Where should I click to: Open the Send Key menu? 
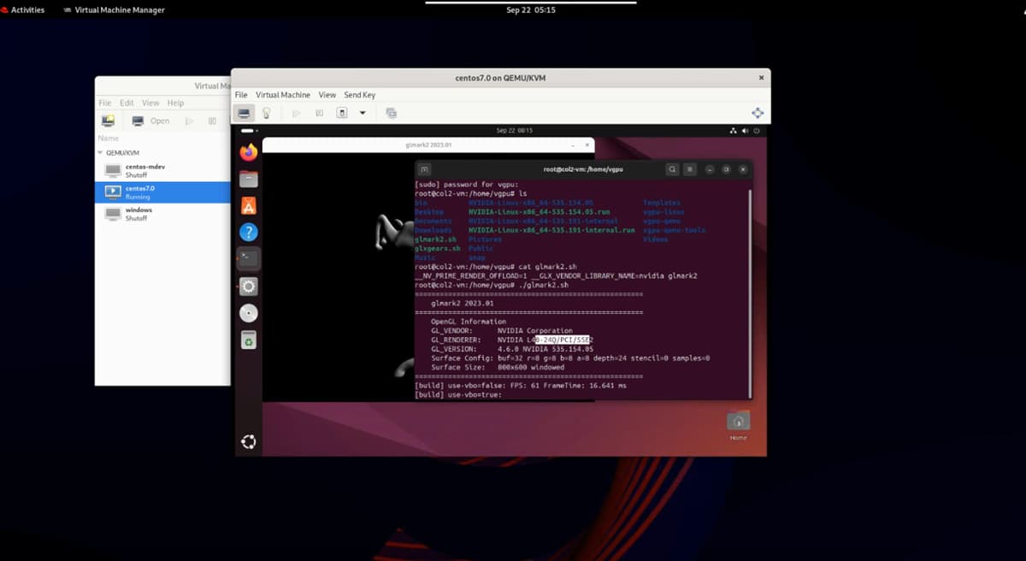[x=359, y=95]
